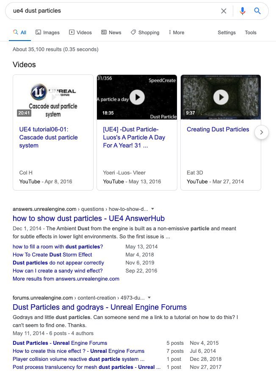This screenshot has width=276, height=371.
Task: Click the answers.unrealengine.com breadcrumb URL
Action: click(x=80, y=209)
